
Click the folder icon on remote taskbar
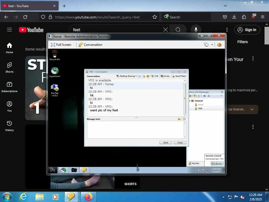click(x=74, y=170)
